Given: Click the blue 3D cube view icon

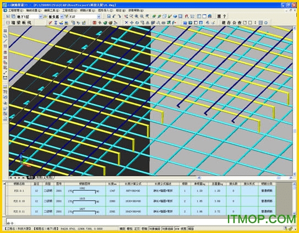Looking at the screenshot, I should pyautogui.click(x=175, y=17).
